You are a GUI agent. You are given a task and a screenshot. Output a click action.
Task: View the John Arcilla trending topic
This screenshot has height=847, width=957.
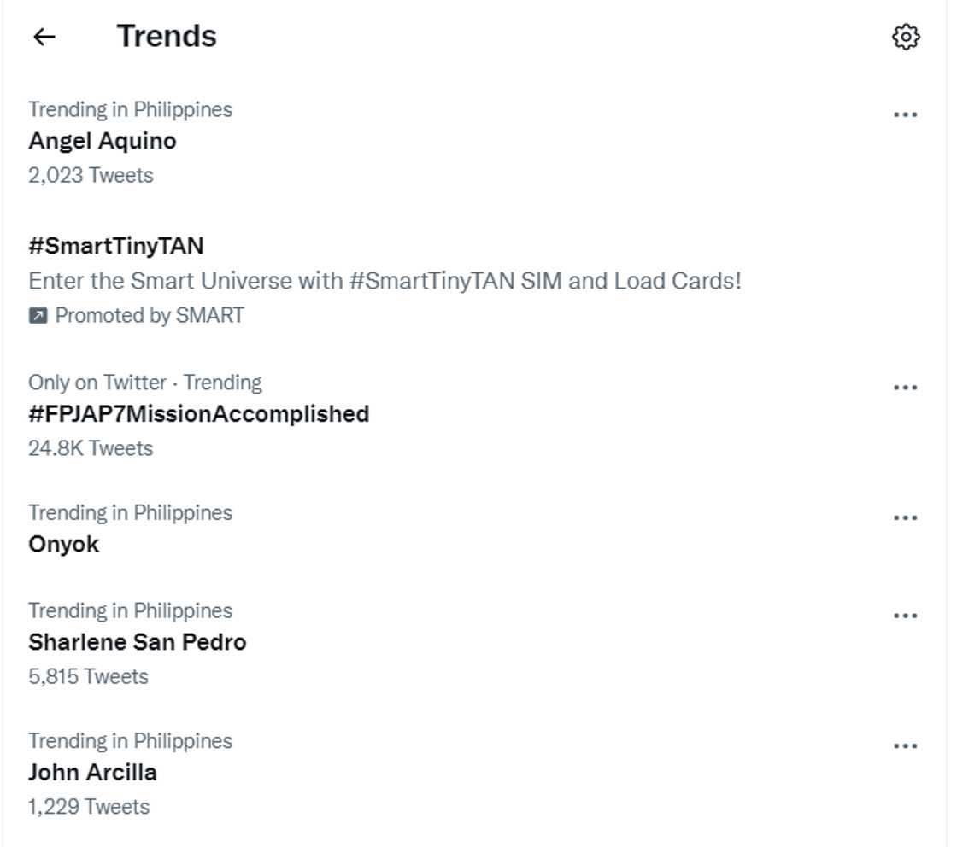92,773
